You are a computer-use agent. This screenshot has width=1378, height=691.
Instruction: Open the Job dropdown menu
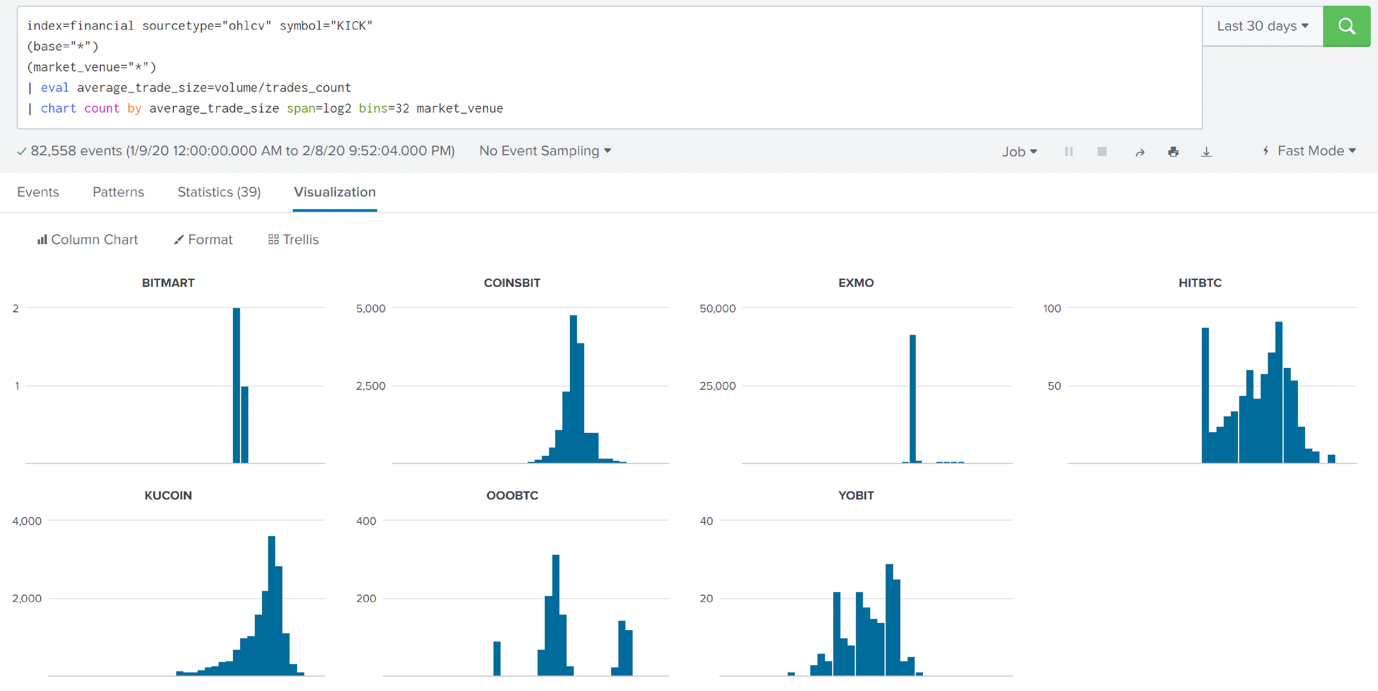pyautogui.click(x=1020, y=152)
